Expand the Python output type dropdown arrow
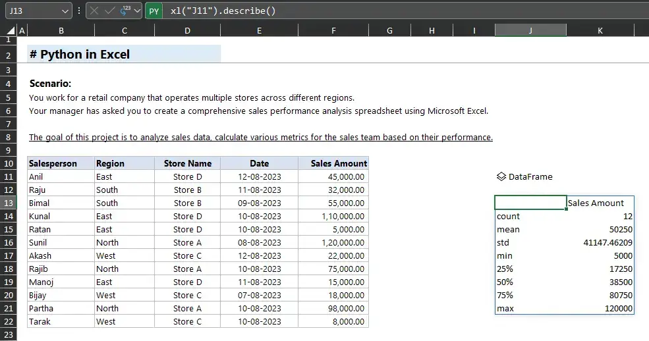649x341 pixels. point(137,11)
